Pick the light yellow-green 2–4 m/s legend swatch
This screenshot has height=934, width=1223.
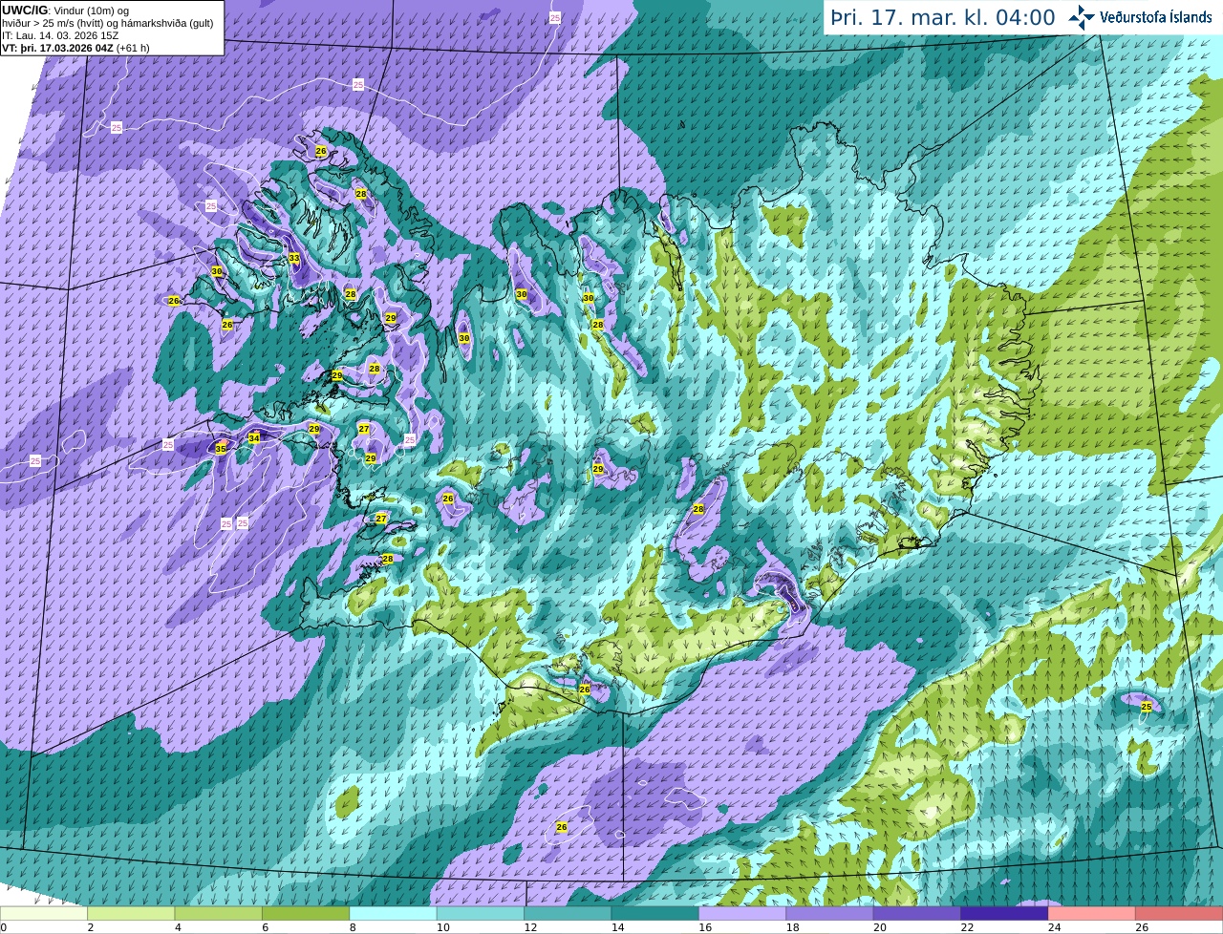tap(131, 913)
